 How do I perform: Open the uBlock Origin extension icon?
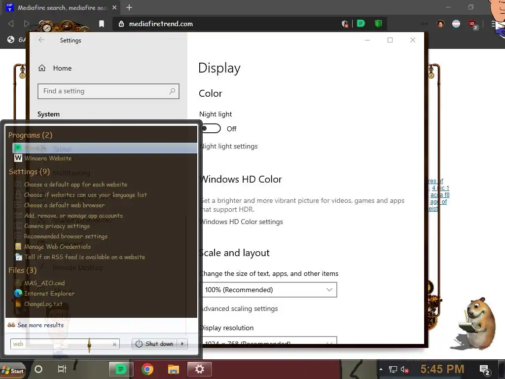coord(472,25)
